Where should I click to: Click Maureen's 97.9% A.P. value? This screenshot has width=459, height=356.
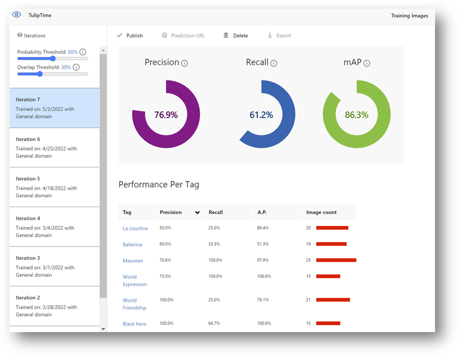263,260
